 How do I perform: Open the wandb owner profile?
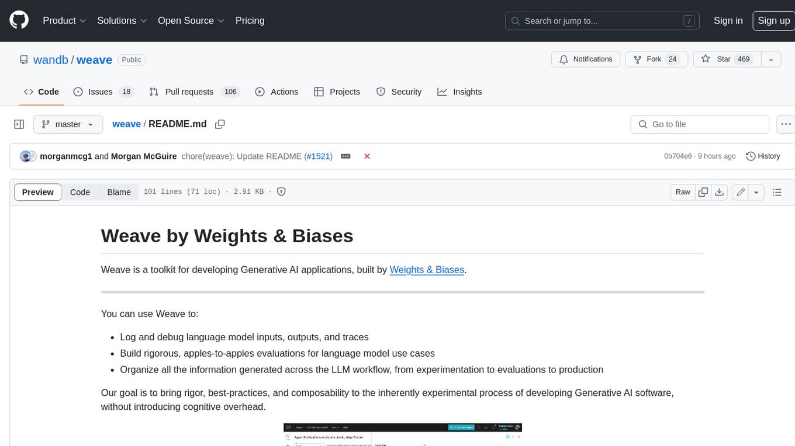(x=51, y=60)
